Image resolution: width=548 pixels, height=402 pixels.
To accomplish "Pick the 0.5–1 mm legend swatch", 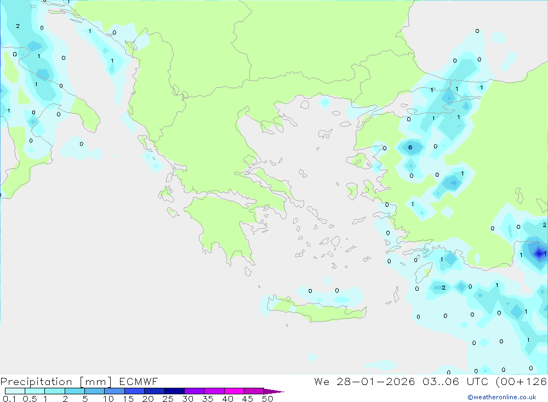I will (x=35, y=391).
